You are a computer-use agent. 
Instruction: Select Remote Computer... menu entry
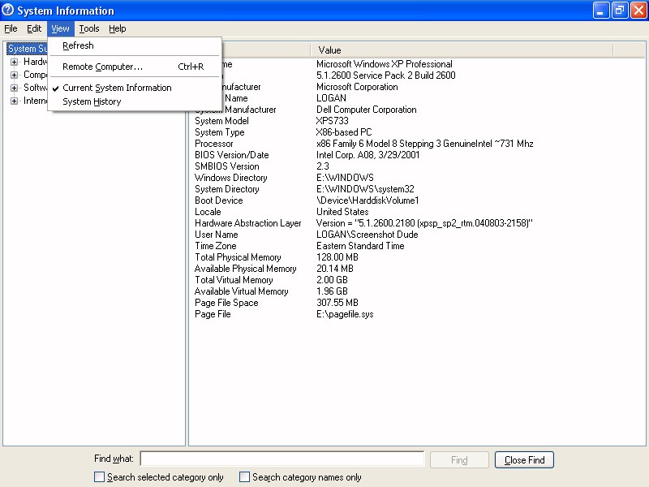(135, 67)
